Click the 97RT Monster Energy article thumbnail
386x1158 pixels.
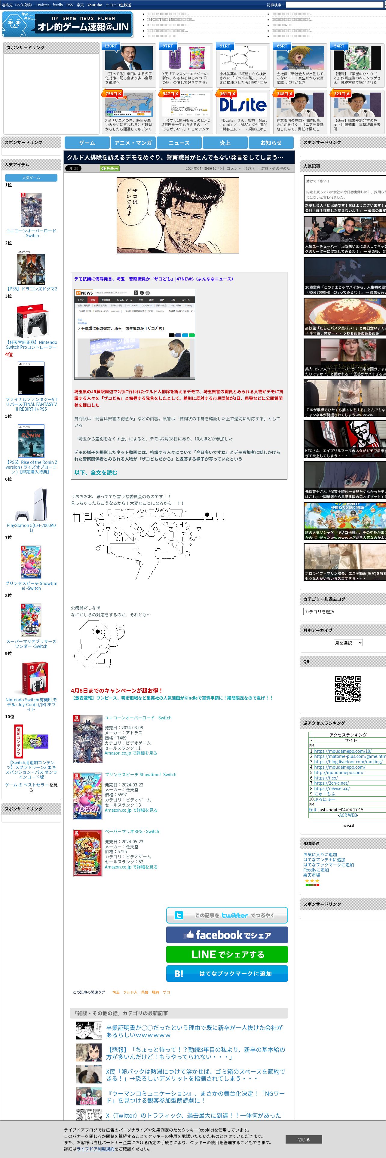click(x=185, y=58)
